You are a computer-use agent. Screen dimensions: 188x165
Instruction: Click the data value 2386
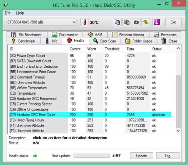coord(130,115)
